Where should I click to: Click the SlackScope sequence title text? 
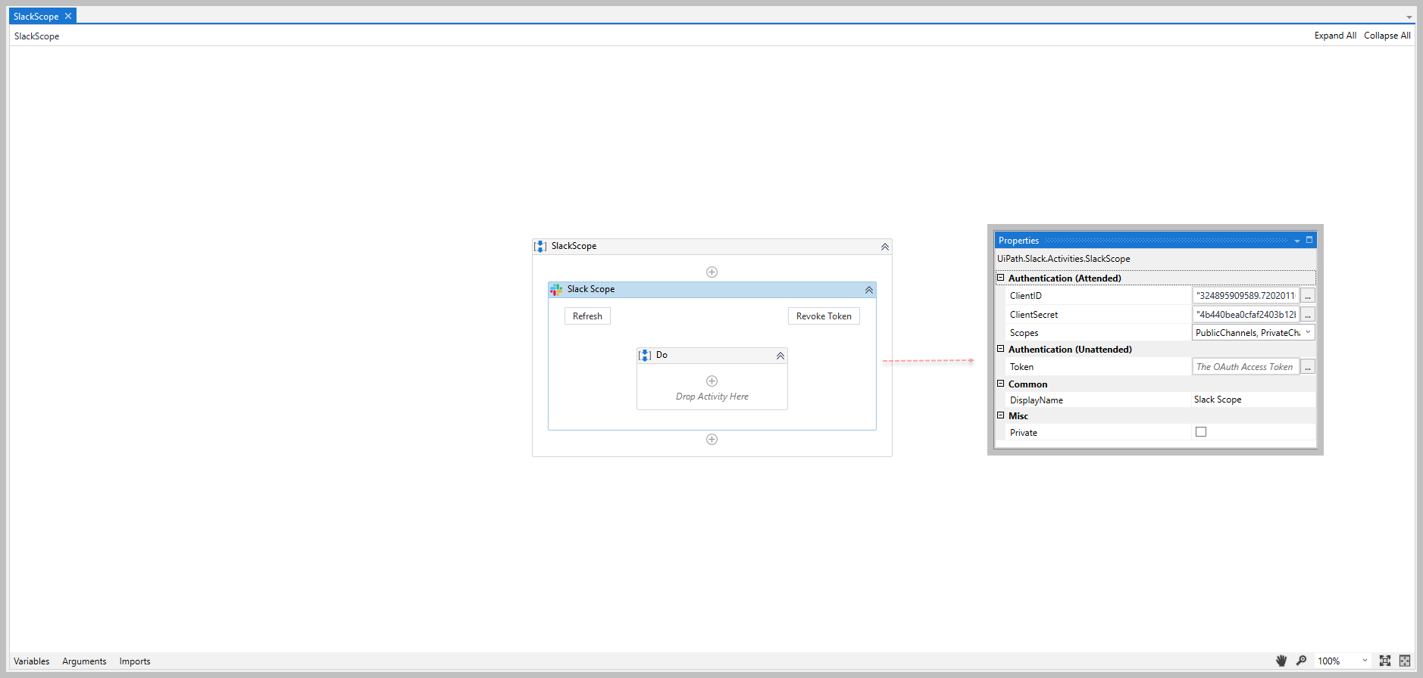tap(574, 246)
